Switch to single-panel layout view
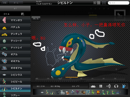 95,3
